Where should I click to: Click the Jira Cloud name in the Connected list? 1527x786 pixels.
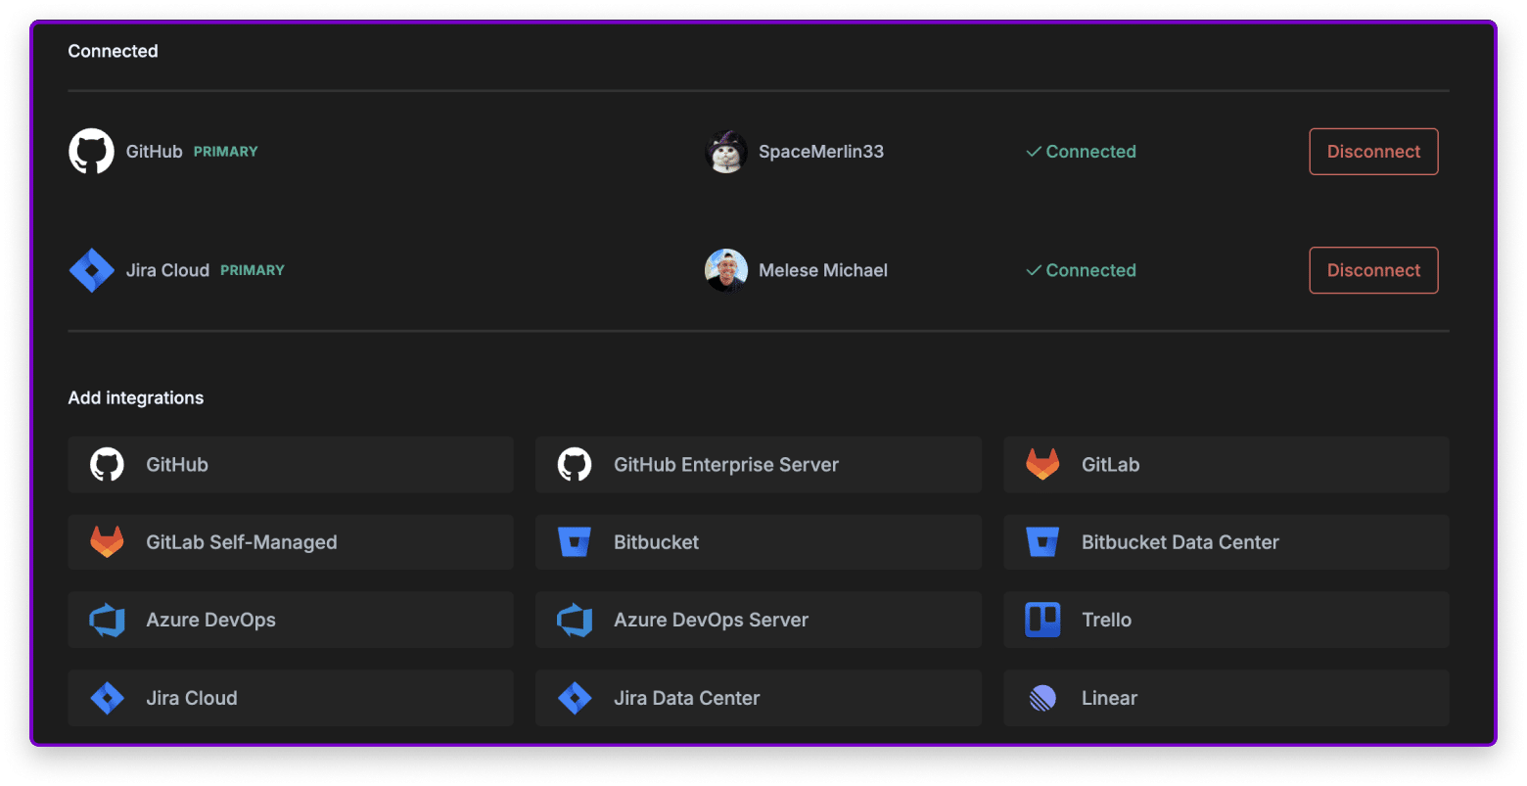pos(167,270)
